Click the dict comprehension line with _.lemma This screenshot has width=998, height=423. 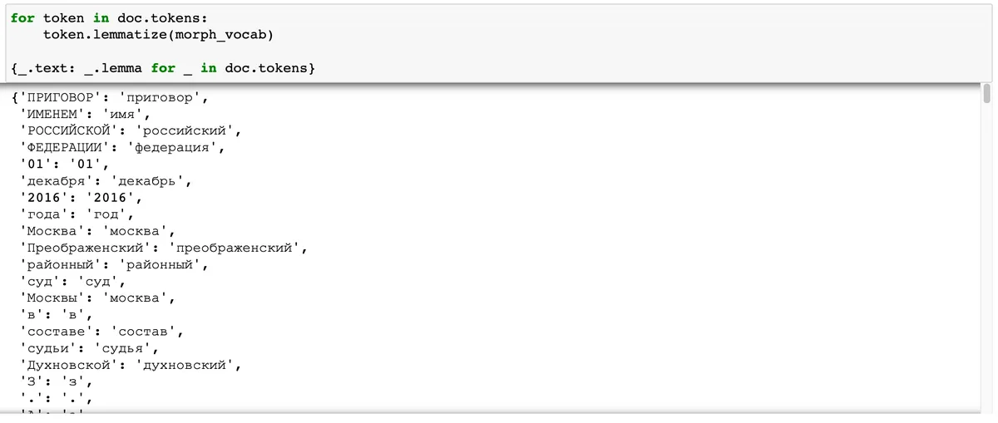point(163,68)
